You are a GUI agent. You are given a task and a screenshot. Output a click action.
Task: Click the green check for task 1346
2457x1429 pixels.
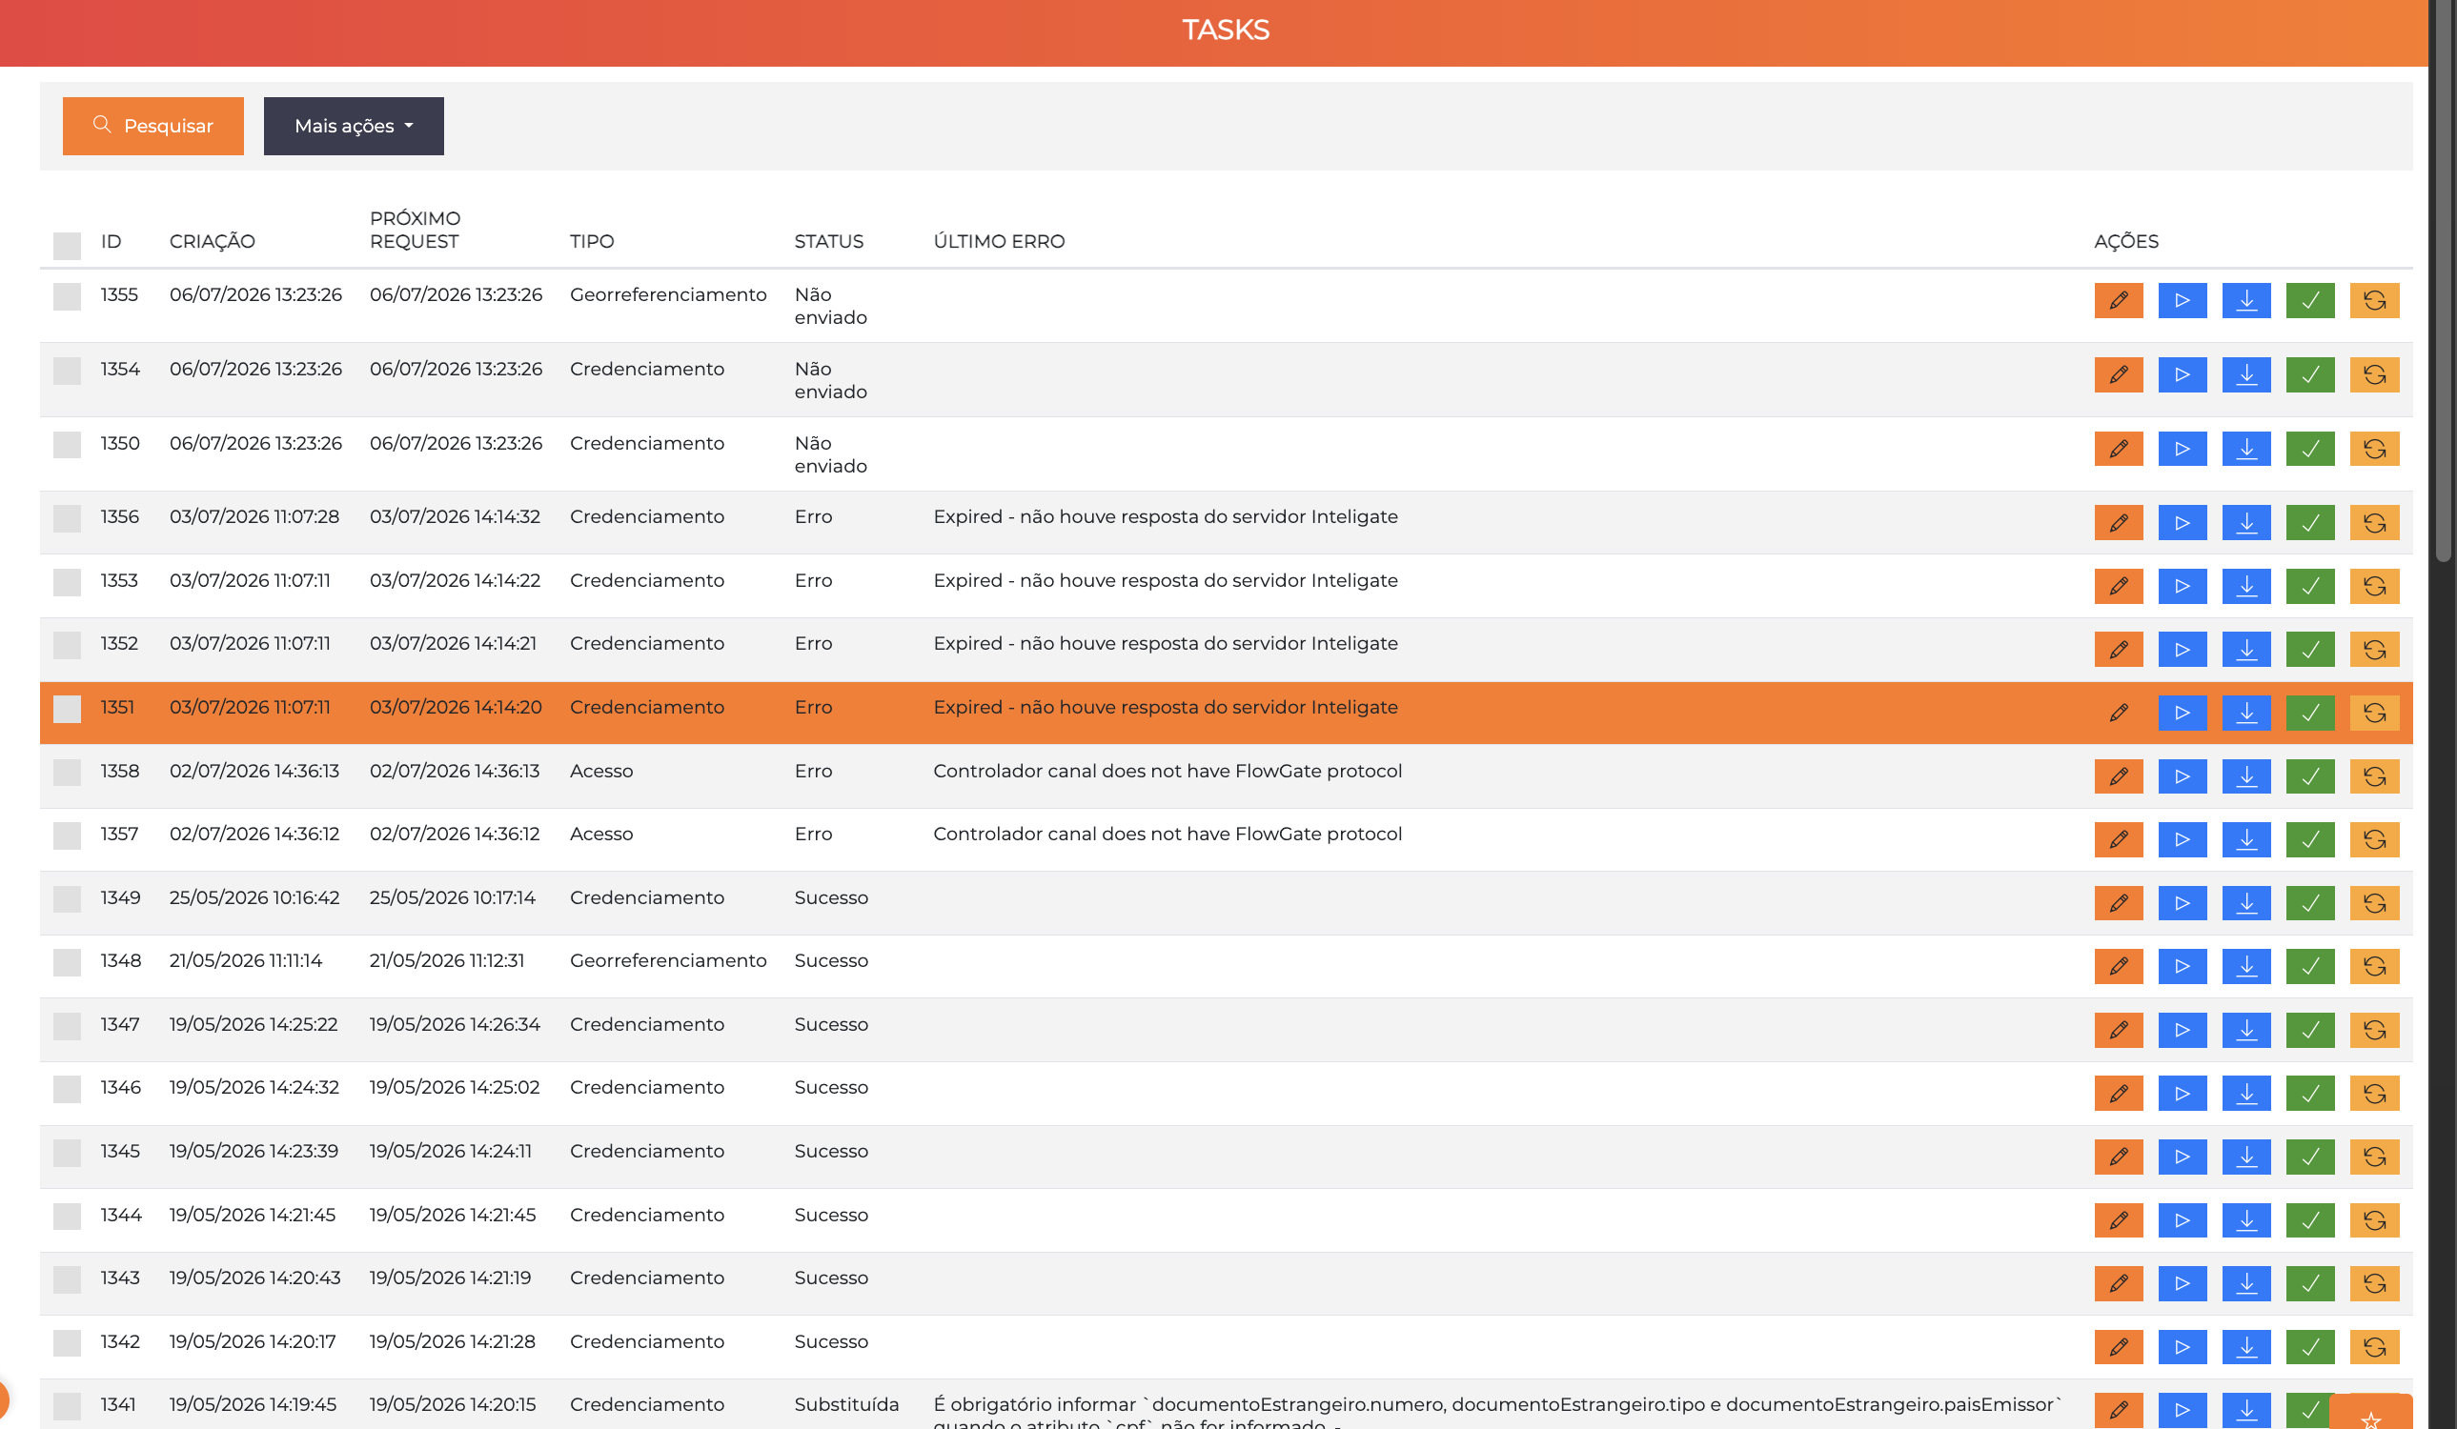tap(2310, 1093)
